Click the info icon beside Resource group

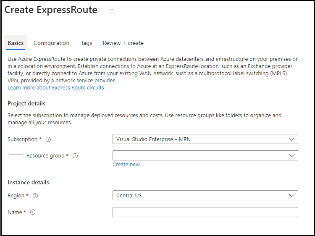[x=75, y=156]
